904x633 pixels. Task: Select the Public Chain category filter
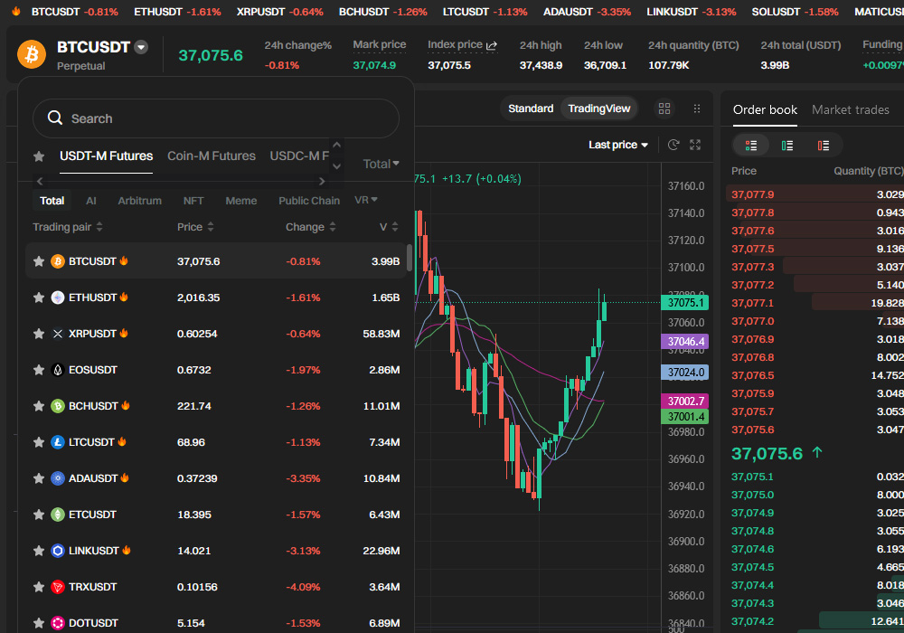(x=309, y=201)
